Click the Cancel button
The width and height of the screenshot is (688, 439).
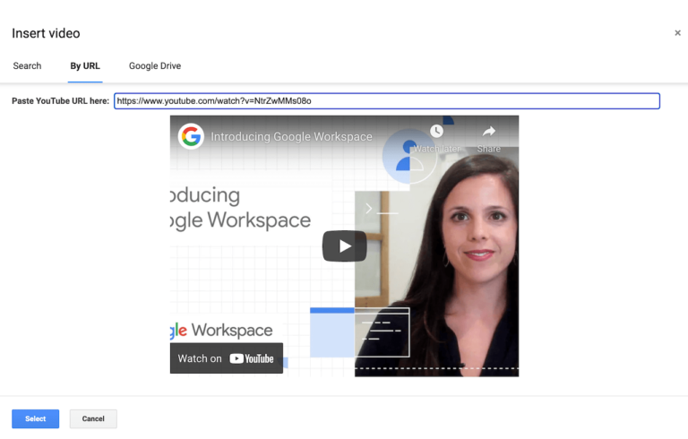[93, 418]
